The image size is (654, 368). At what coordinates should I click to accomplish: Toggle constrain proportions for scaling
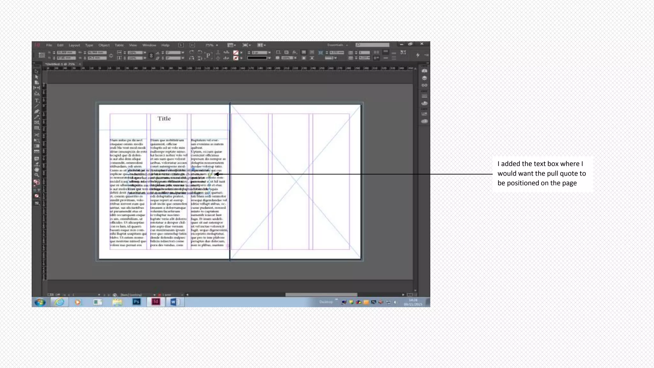pos(151,55)
